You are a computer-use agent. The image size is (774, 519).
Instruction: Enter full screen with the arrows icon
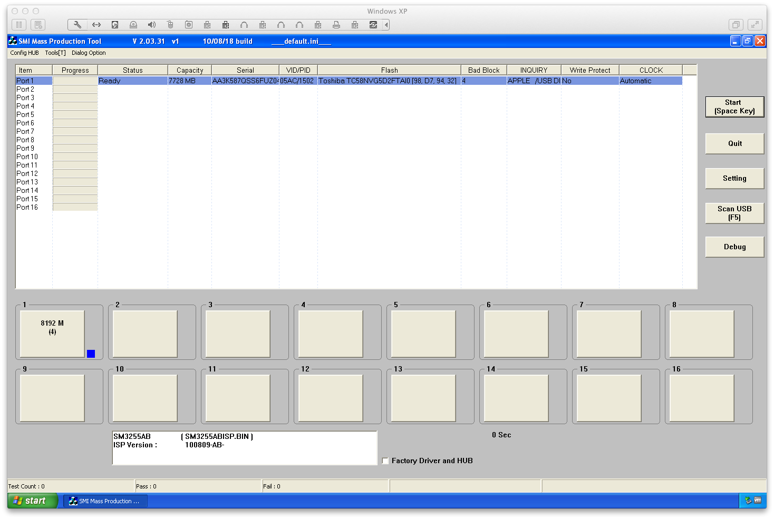click(756, 25)
